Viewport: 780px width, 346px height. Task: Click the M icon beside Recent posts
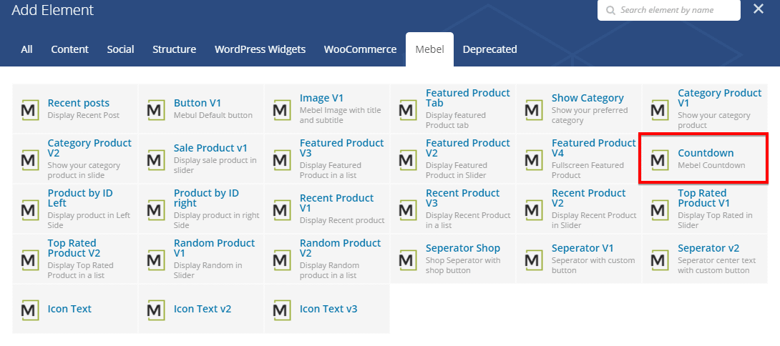coord(29,109)
